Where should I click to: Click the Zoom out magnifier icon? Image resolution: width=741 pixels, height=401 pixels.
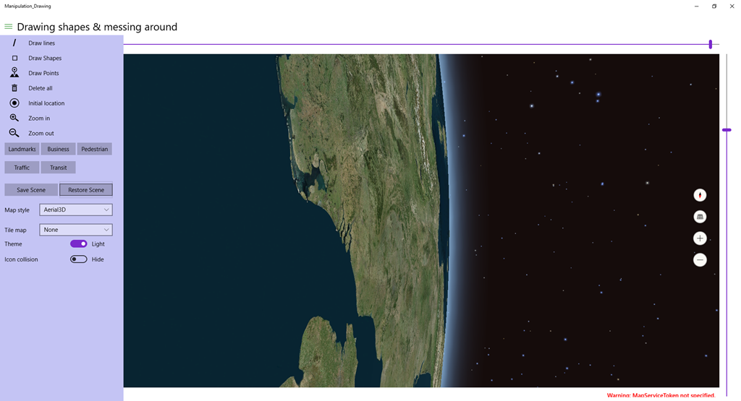[14, 133]
